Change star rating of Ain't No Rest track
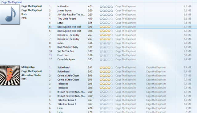 pyautogui.click(x=106, y=15)
